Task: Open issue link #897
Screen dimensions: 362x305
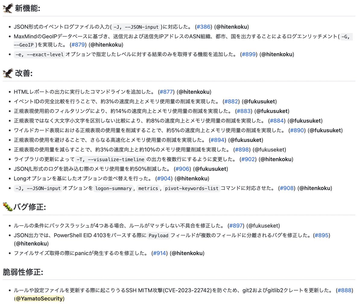Action: tap(236, 226)
